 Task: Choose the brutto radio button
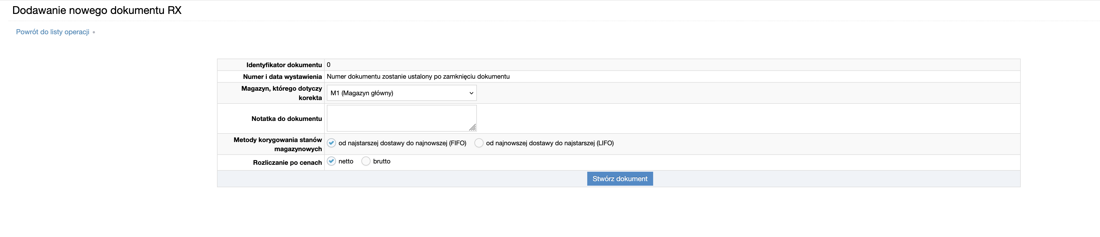click(x=366, y=161)
